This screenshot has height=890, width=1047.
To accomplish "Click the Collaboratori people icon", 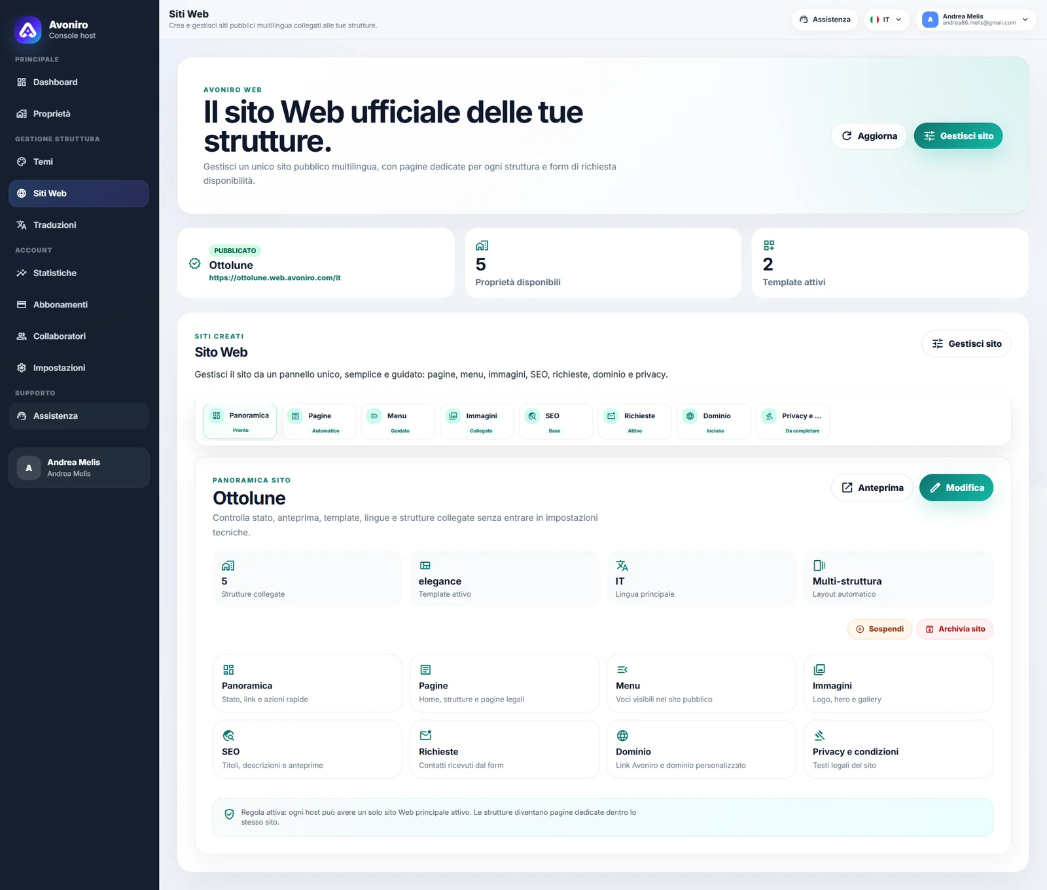I will (x=22, y=336).
